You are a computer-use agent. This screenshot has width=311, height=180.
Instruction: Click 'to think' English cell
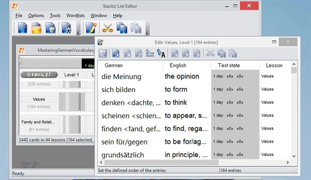(x=176, y=103)
